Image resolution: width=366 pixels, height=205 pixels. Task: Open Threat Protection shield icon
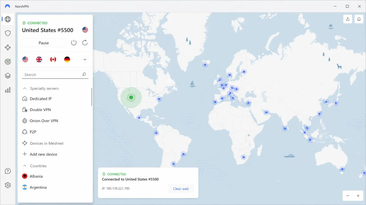pos(8,33)
